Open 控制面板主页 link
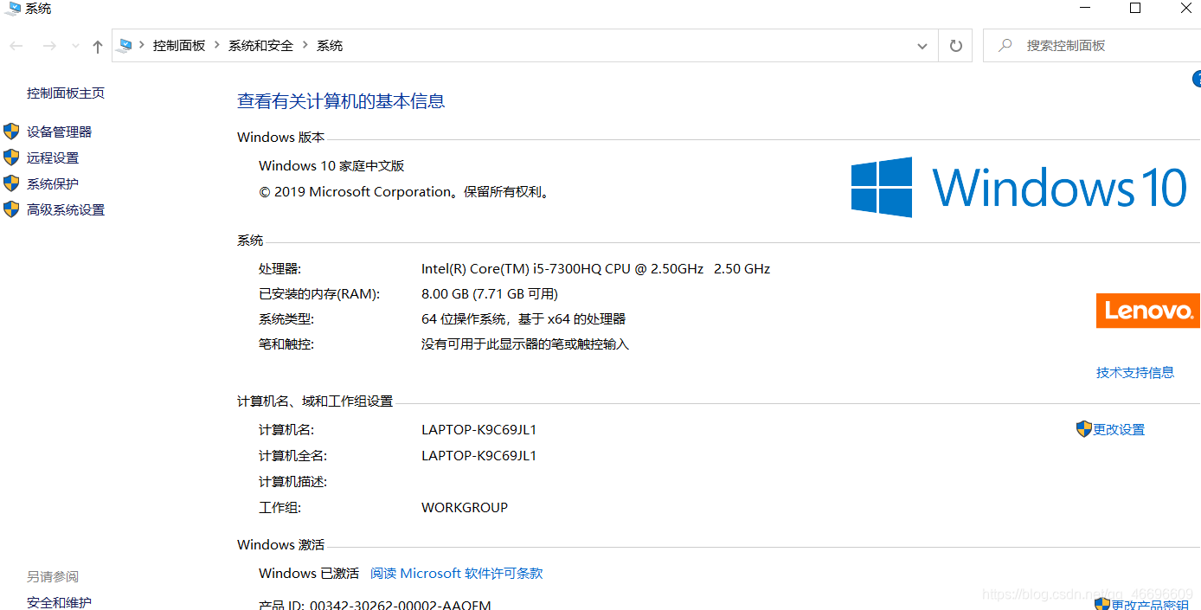Screen dimensions: 1201x610 [x=66, y=93]
